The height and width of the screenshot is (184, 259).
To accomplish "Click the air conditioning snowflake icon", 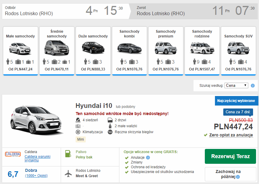I will pos(78,132).
